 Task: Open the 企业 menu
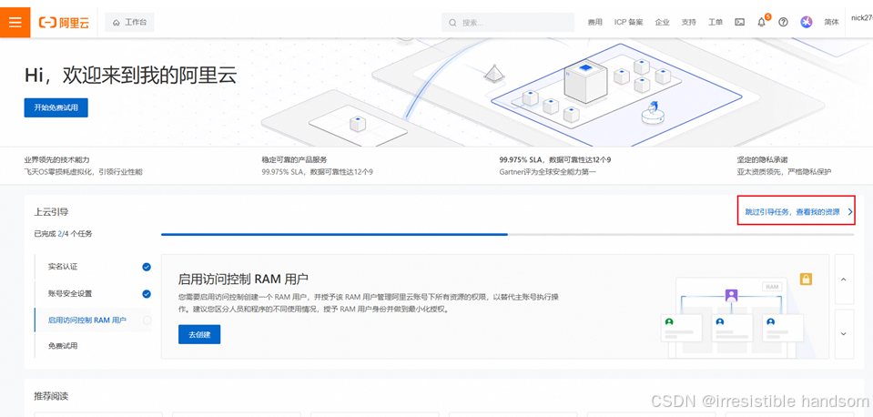tap(663, 22)
